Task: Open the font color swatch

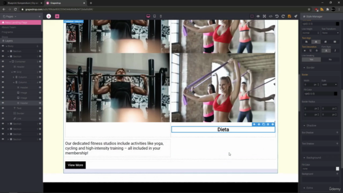Action: (x=337, y=24)
